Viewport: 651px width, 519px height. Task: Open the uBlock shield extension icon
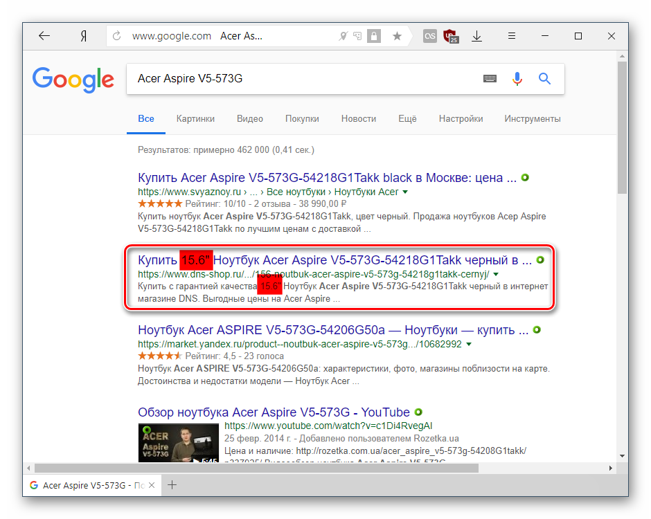click(x=451, y=36)
